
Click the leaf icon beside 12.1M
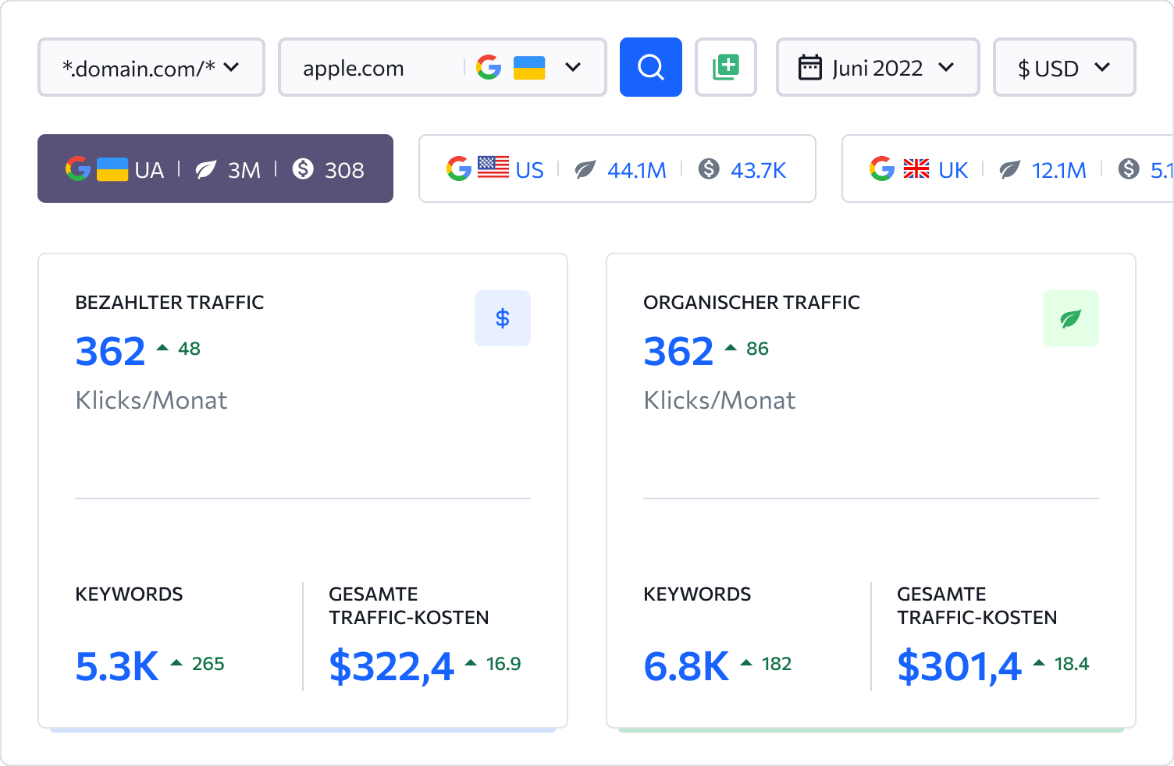pos(1010,169)
